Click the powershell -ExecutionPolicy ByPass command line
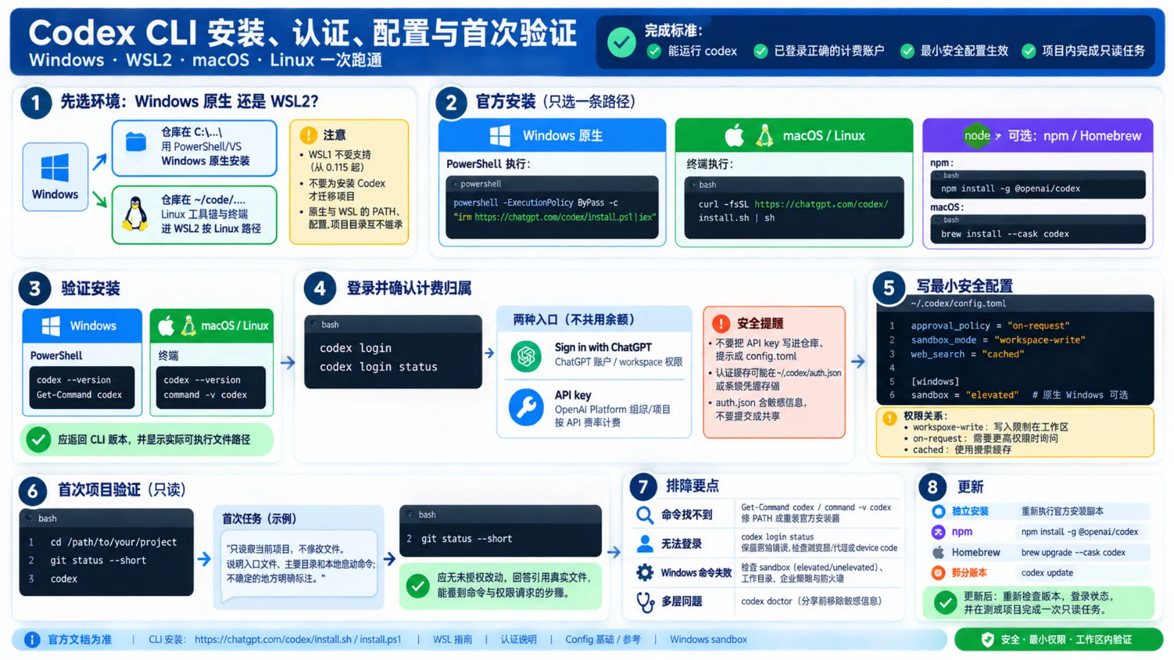Image resolution: width=1174 pixels, height=660 pixels. (x=535, y=202)
